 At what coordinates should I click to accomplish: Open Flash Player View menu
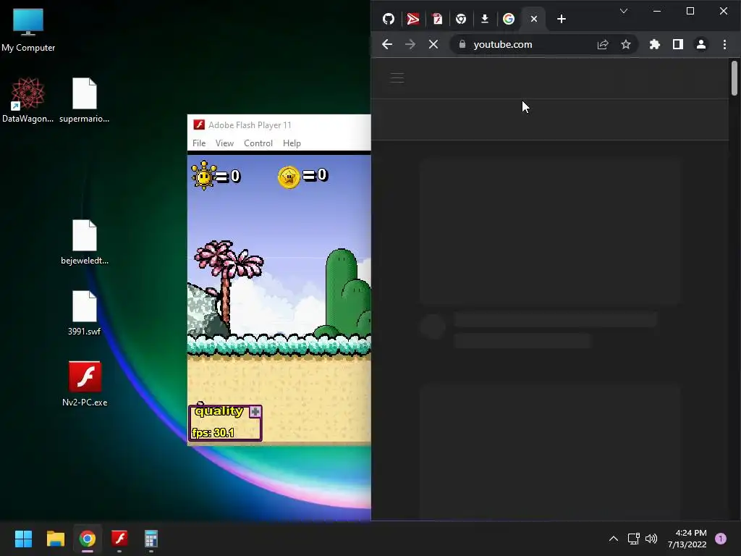pyautogui.click(x=224, y=143)
